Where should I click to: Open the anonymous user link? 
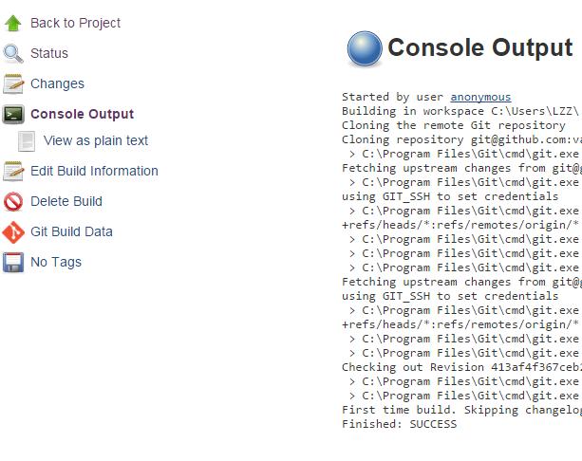tap(480, 97)
